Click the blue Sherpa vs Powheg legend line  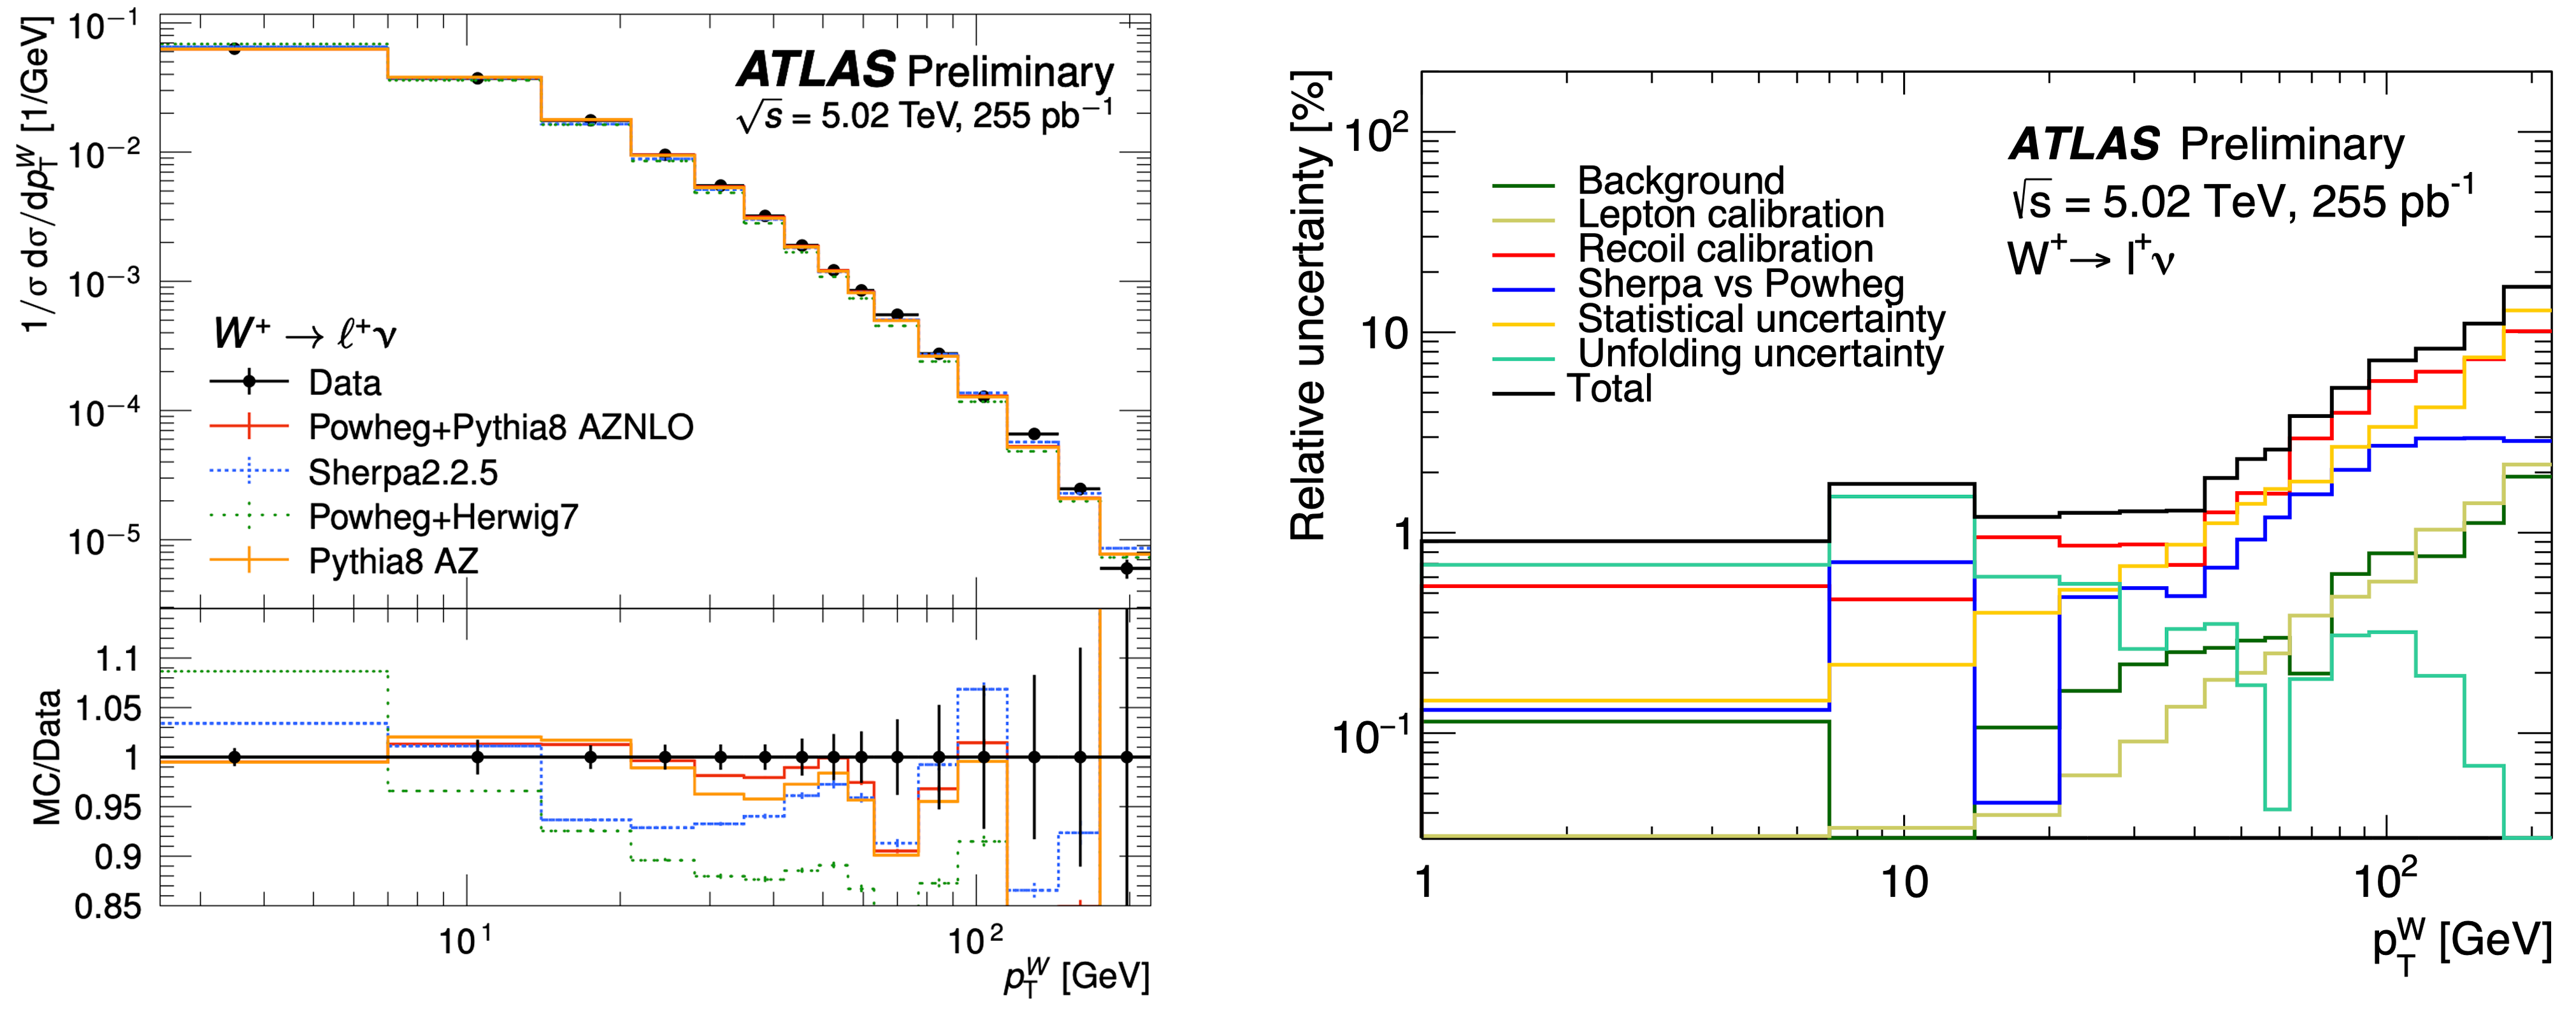click(1523, 290)
